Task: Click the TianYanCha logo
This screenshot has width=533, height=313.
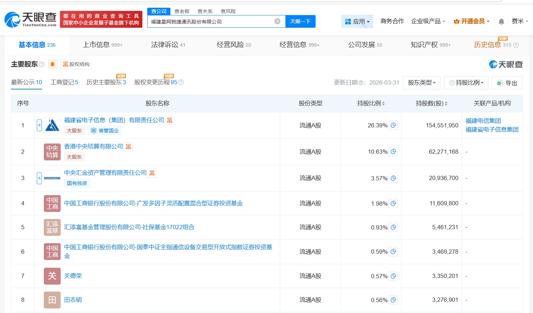Action: click(x=31, y=20)
